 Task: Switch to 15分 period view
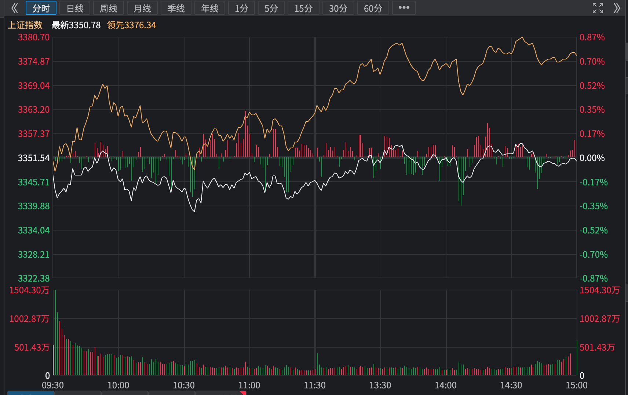pyautogui.click(x=303, y=8)
